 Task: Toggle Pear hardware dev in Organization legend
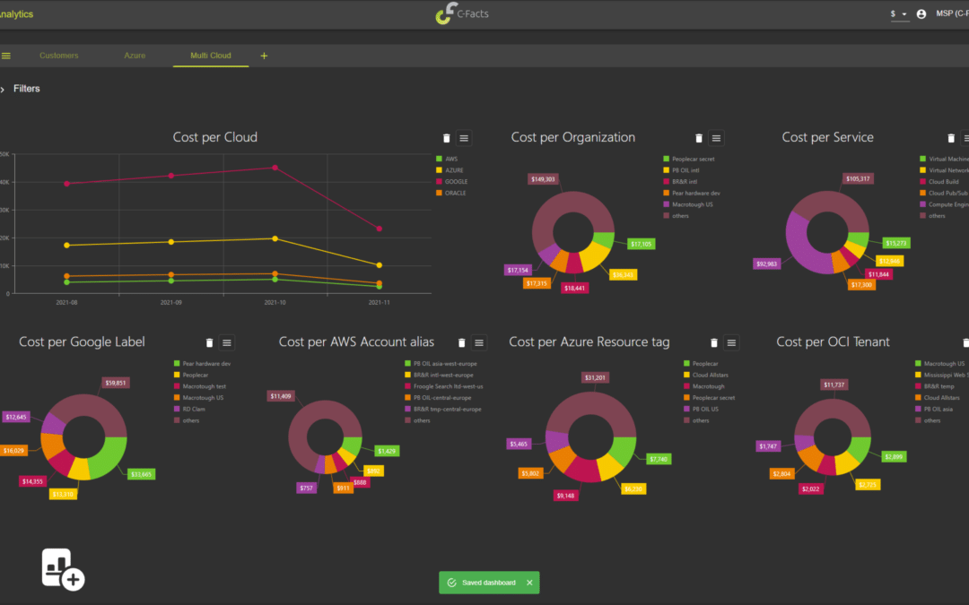click(692, 194)
